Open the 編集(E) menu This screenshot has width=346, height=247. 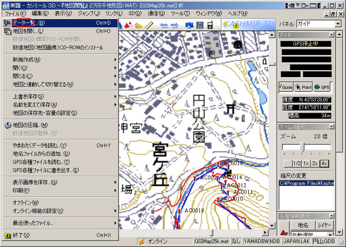40,13
